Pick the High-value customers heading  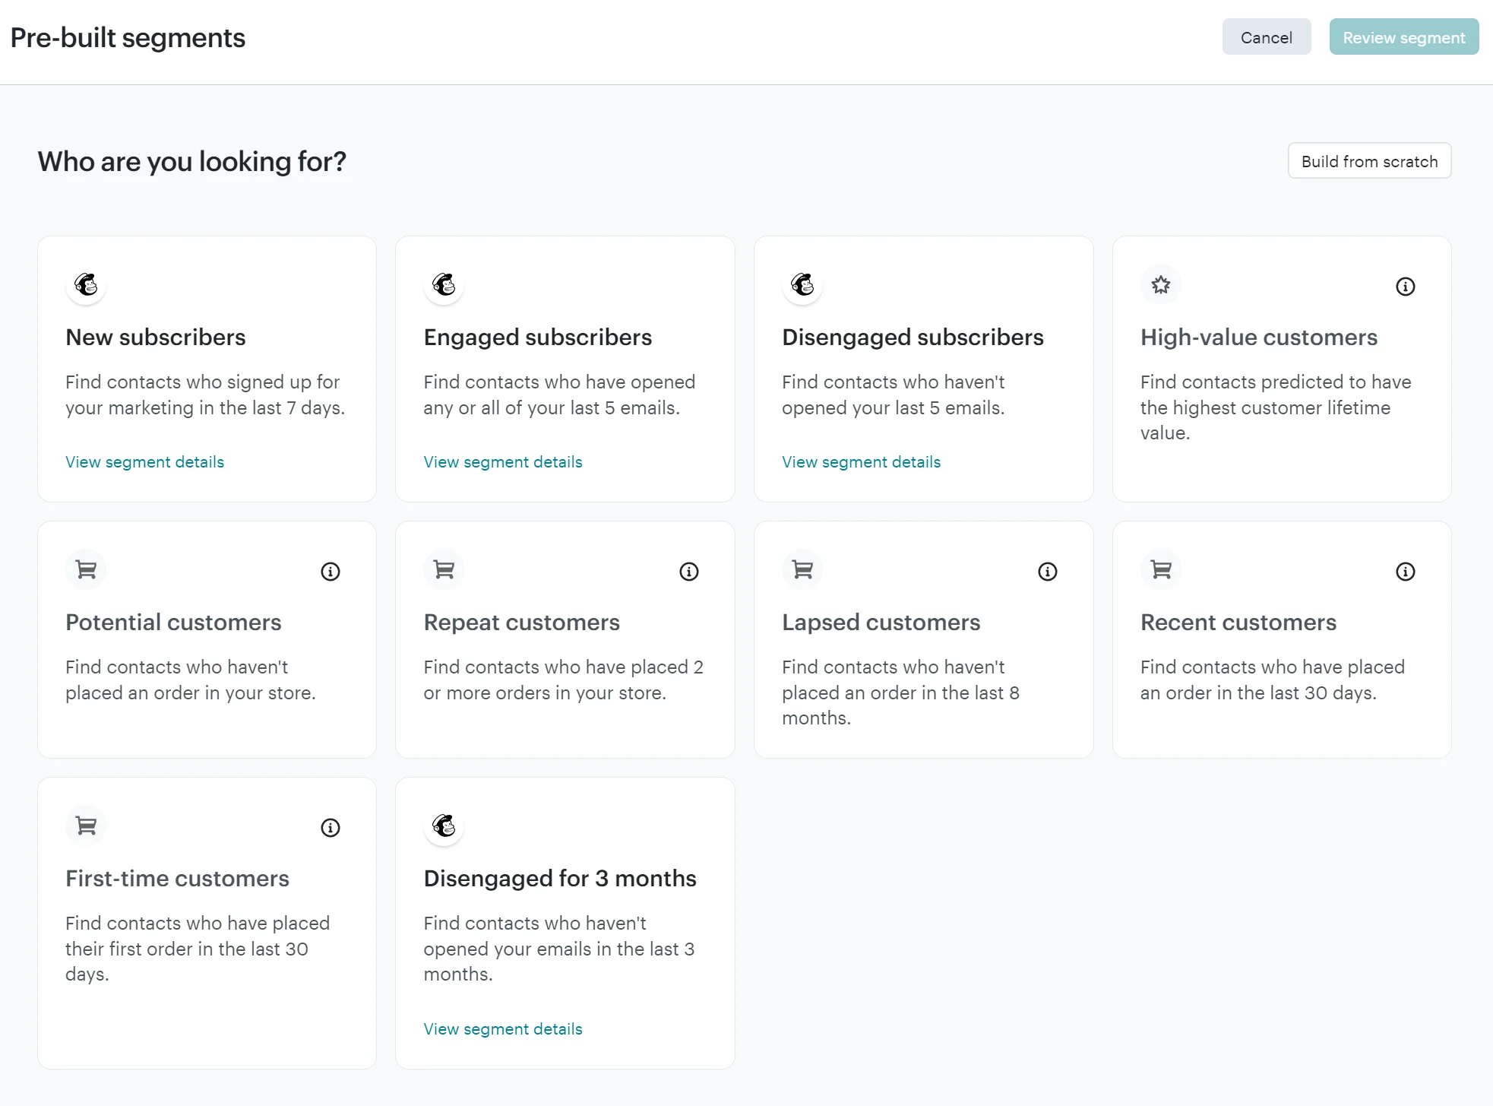1259,338
